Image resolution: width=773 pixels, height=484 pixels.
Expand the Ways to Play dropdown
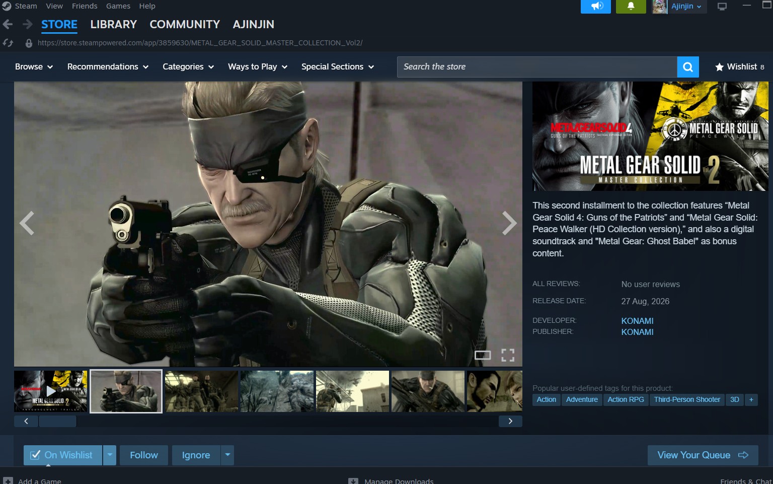[258, 67]
